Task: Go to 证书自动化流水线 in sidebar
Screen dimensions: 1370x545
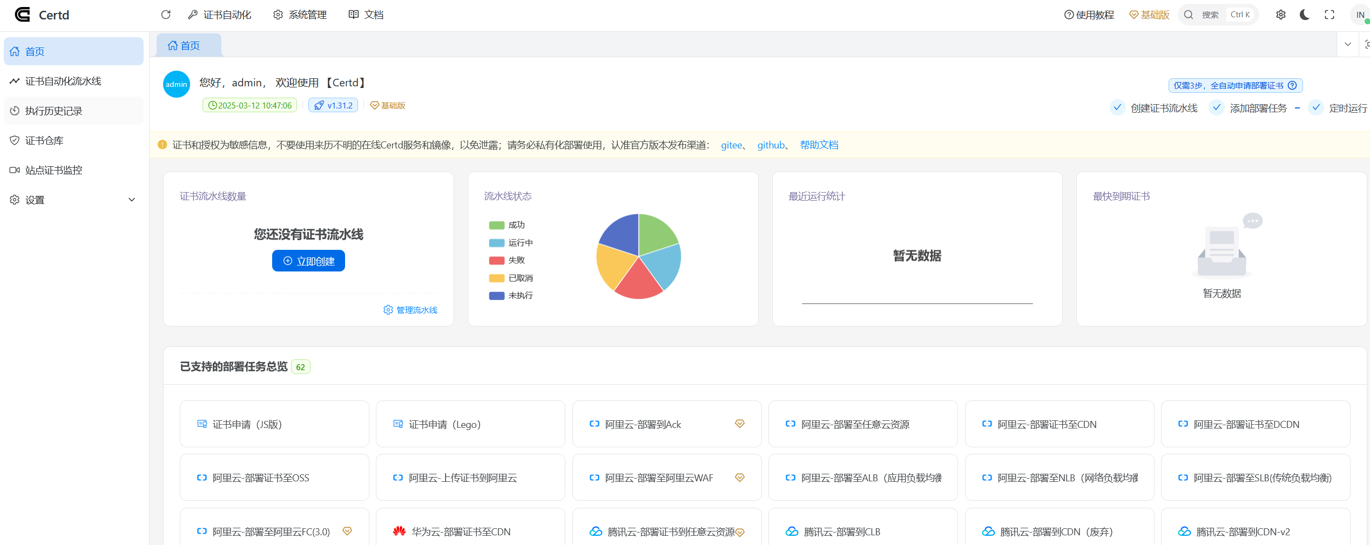Action: pos(73,81)
